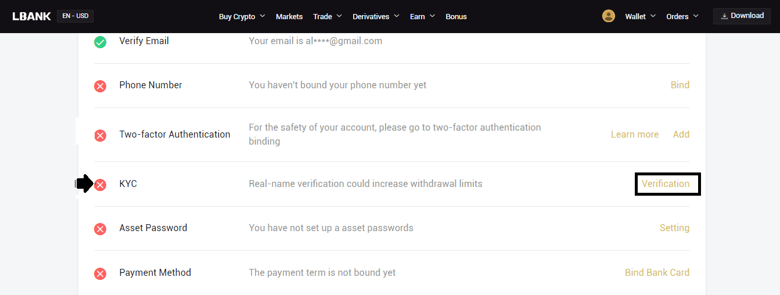The image size is (780, 295).
Task: Expand the Wallet dropdown menu
Action: 640,16
